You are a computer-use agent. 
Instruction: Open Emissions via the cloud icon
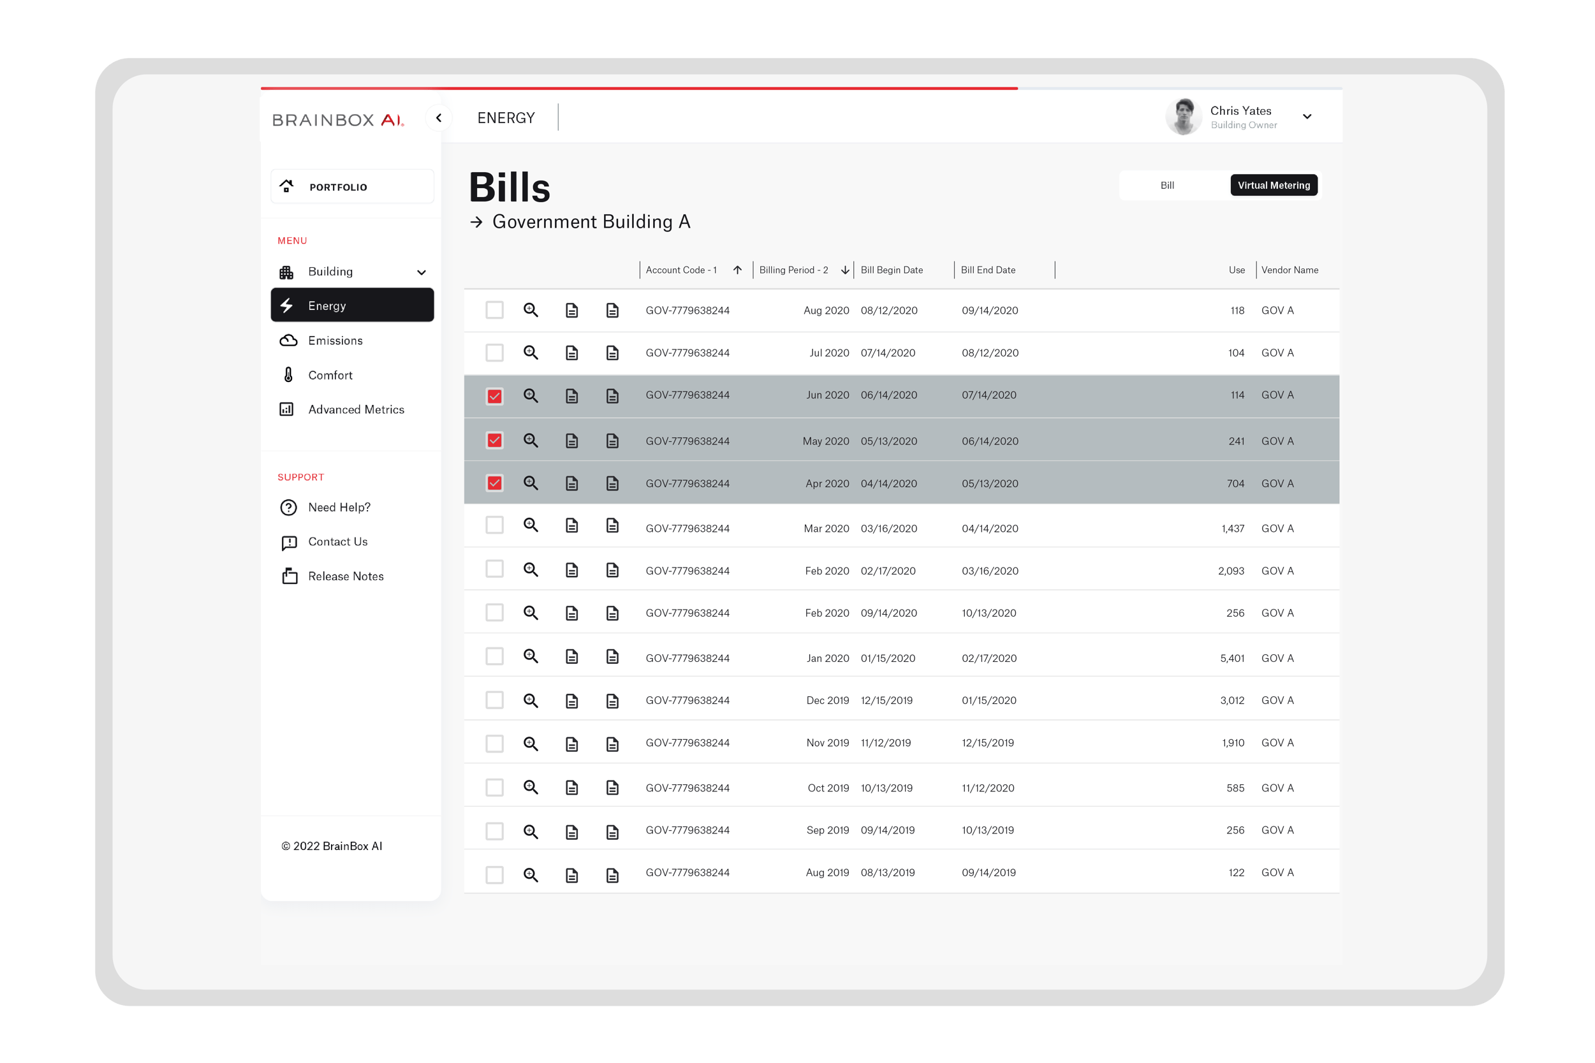click(288, 341)
